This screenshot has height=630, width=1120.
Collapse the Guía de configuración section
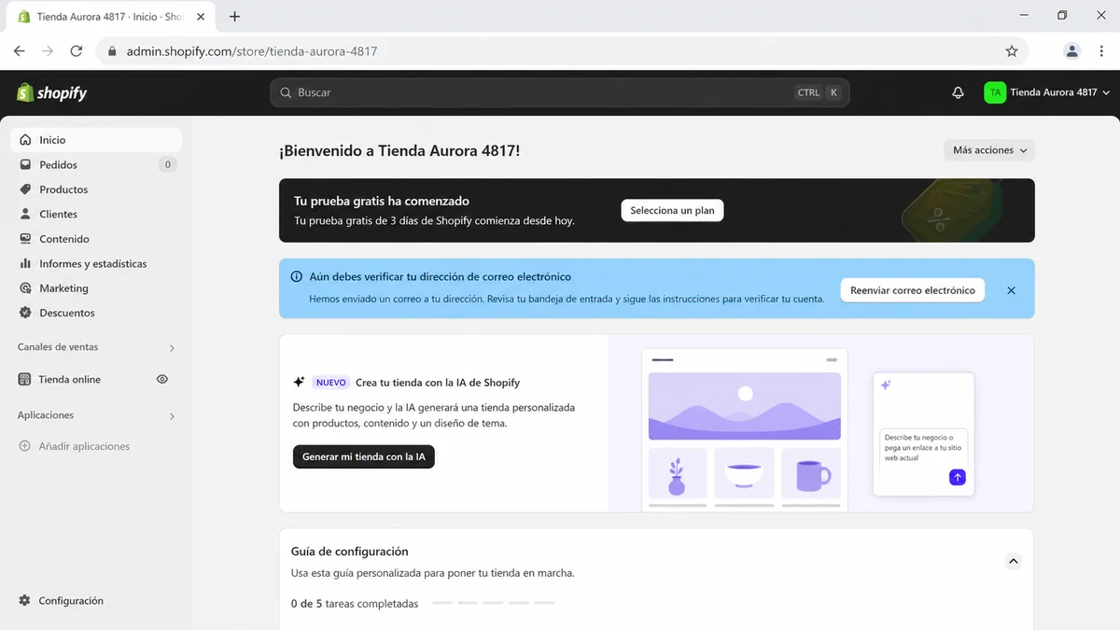point(1013,562)
